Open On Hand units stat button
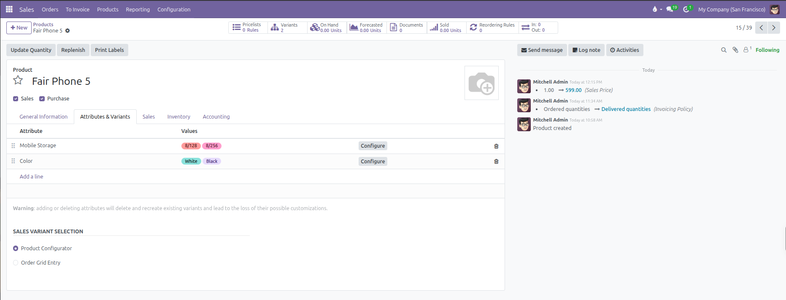Image resolution: width=786 pixels, height=300 pixels. tap(327, 27)
